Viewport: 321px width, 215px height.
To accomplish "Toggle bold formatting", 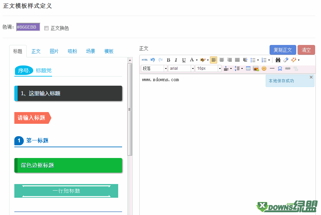I will pos(169,60).
